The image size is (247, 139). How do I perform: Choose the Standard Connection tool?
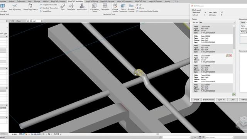tap(49, 8)
